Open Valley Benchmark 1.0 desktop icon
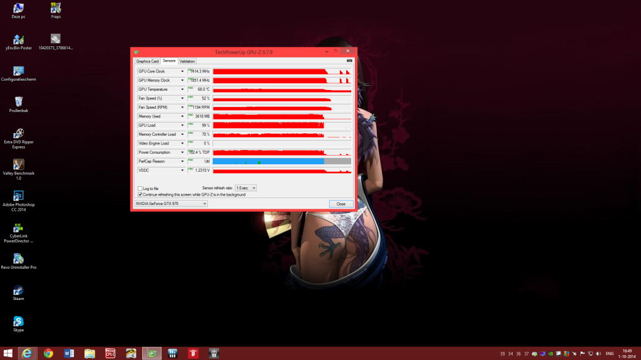 pos(19,165)
